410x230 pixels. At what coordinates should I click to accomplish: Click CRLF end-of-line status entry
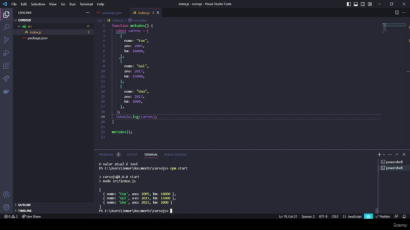(x=335, y=217)
